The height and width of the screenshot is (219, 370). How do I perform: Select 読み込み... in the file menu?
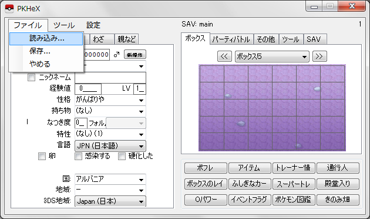(x=46, y=38)
